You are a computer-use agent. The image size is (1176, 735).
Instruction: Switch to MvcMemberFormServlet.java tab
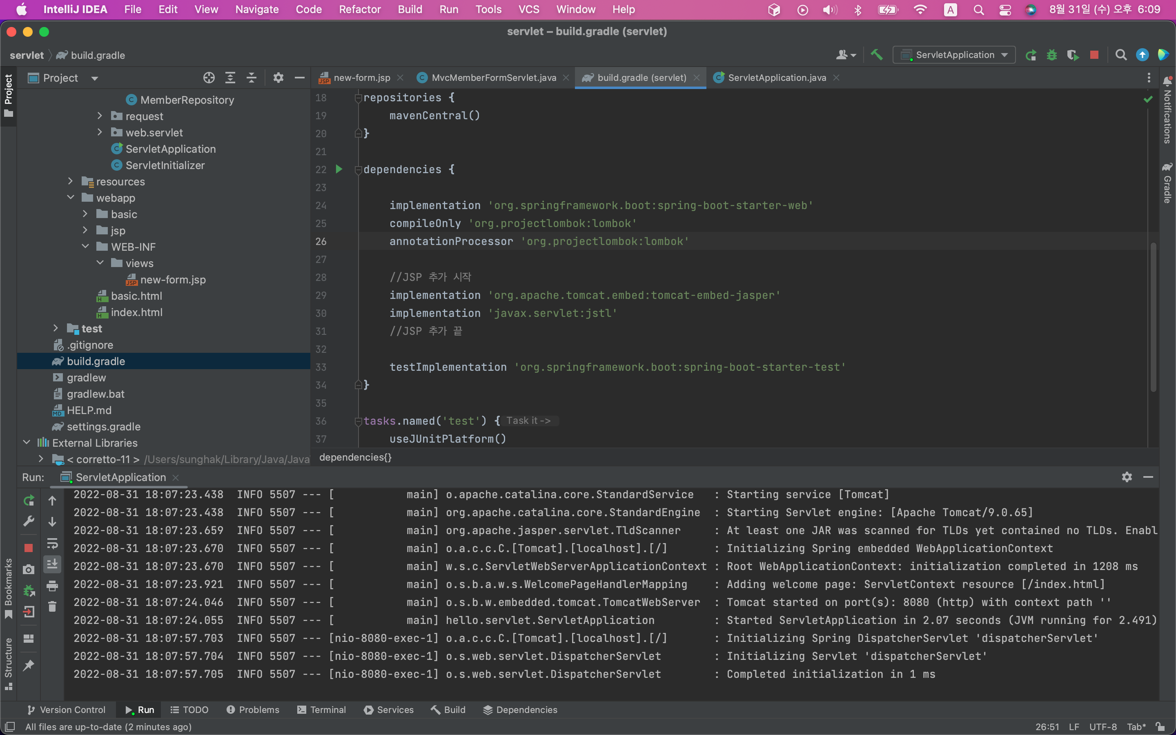493,78
